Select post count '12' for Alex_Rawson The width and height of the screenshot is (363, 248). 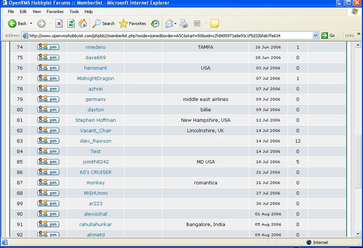pos(298,141)
